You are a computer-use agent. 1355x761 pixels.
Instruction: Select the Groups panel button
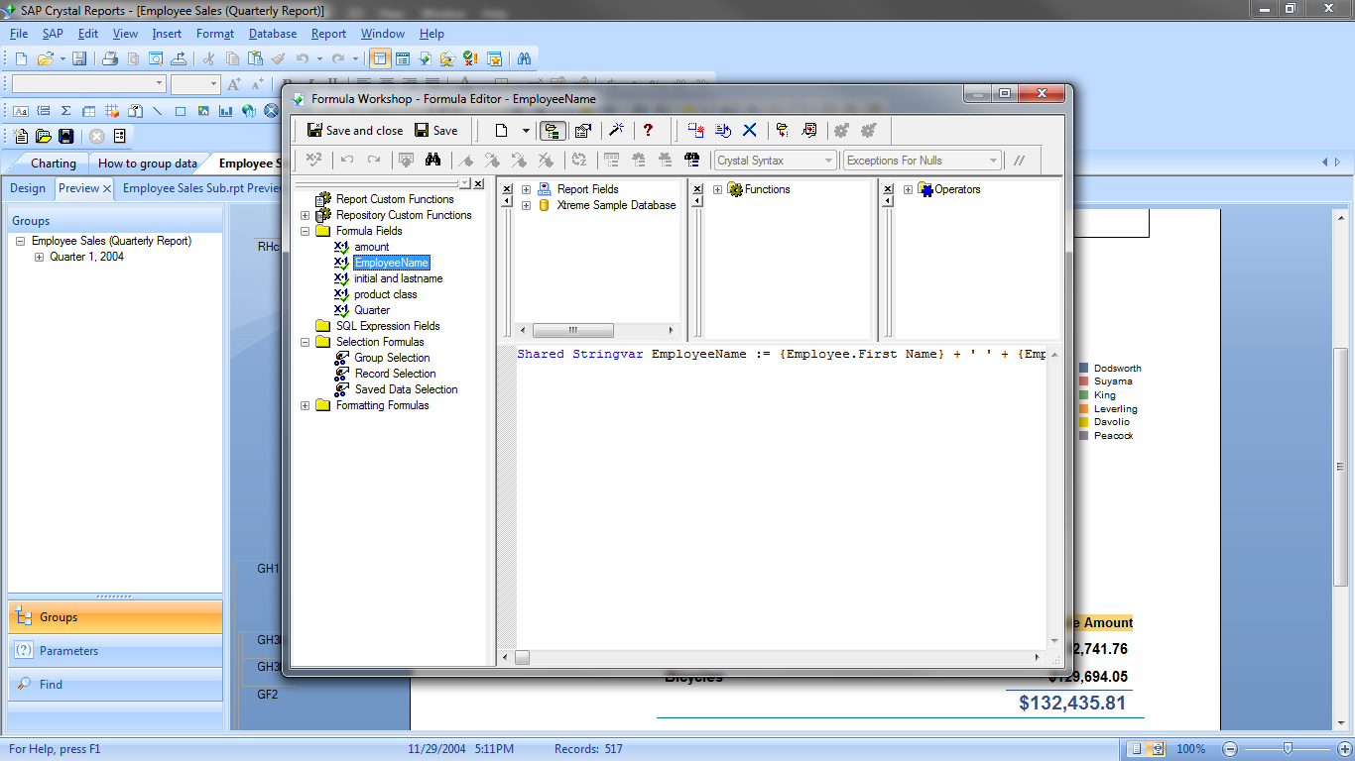pyautogui.click(x=115, y=617)
